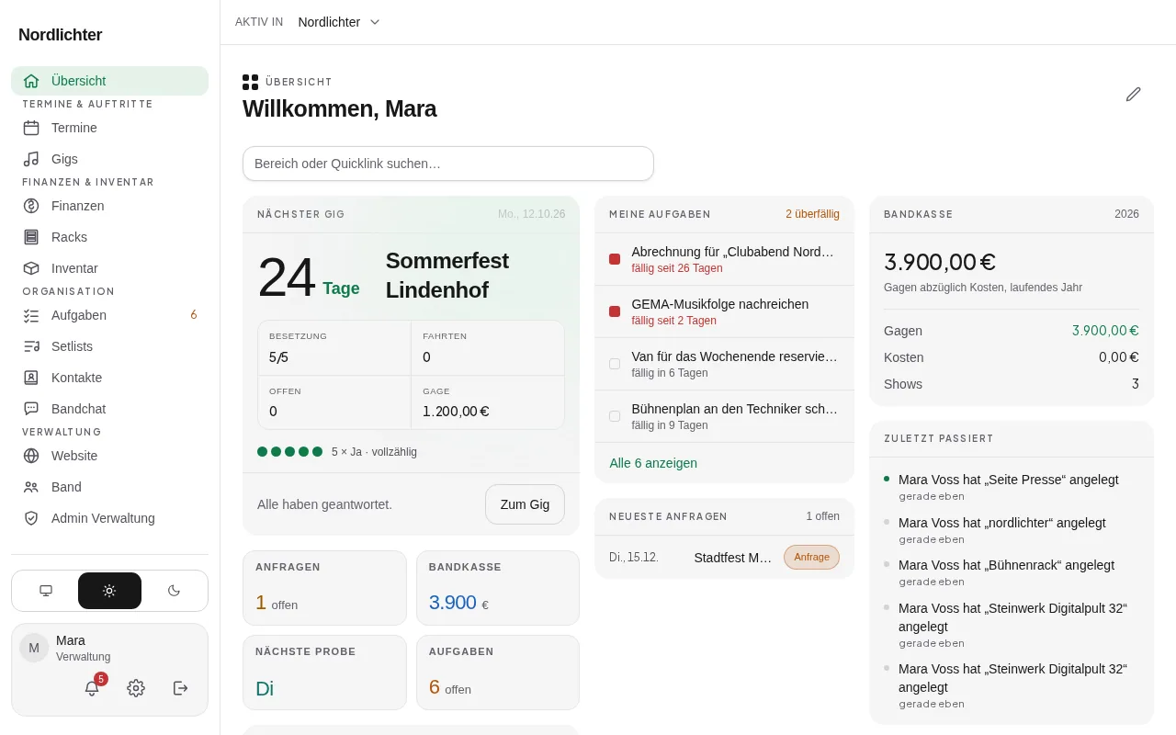
Task: Open the Alle 6 anzeigen link
Action: tap(653, 463)
